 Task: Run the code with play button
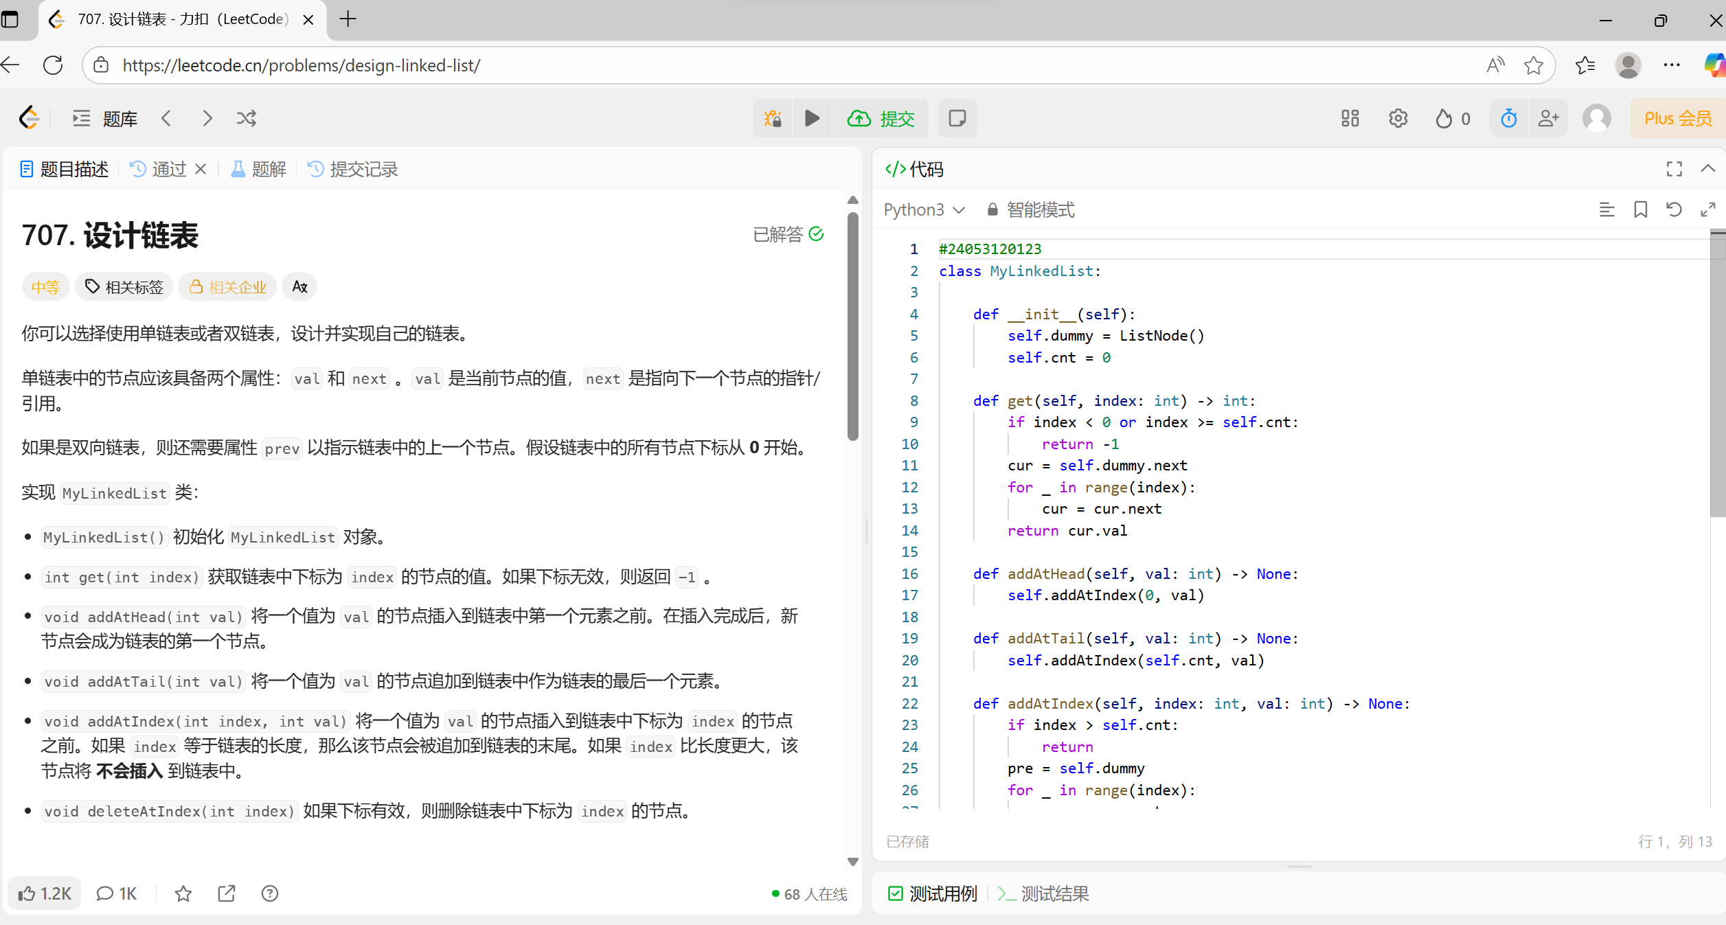(x=812, y=118)
